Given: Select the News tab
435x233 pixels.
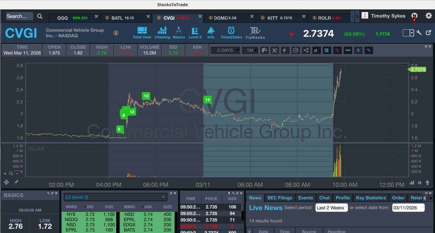Looking at the screenshot, I should [x=255, y=198].
